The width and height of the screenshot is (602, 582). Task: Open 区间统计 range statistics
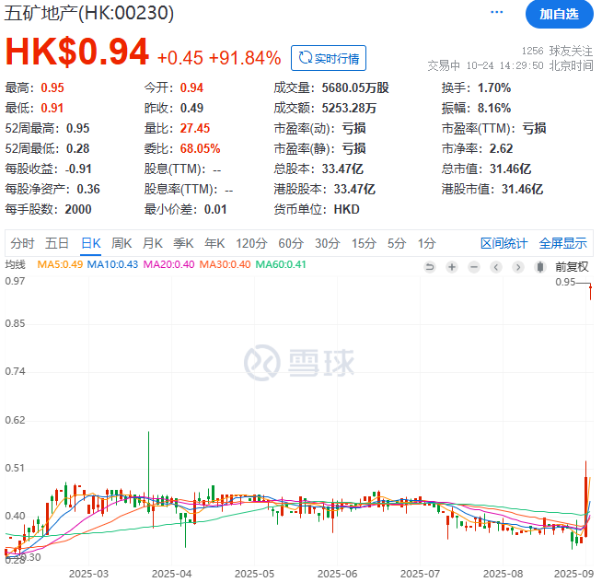click(504, 243)
